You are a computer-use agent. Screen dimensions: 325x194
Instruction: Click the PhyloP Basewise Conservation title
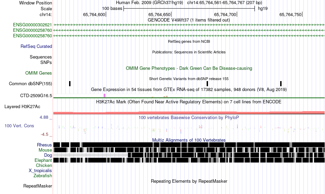tap(189, 117)
